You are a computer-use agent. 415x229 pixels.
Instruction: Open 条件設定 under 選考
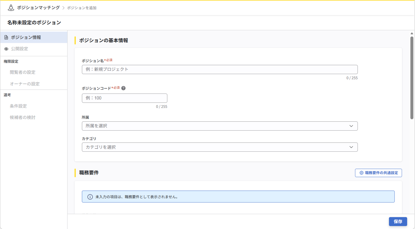[18, 106]
